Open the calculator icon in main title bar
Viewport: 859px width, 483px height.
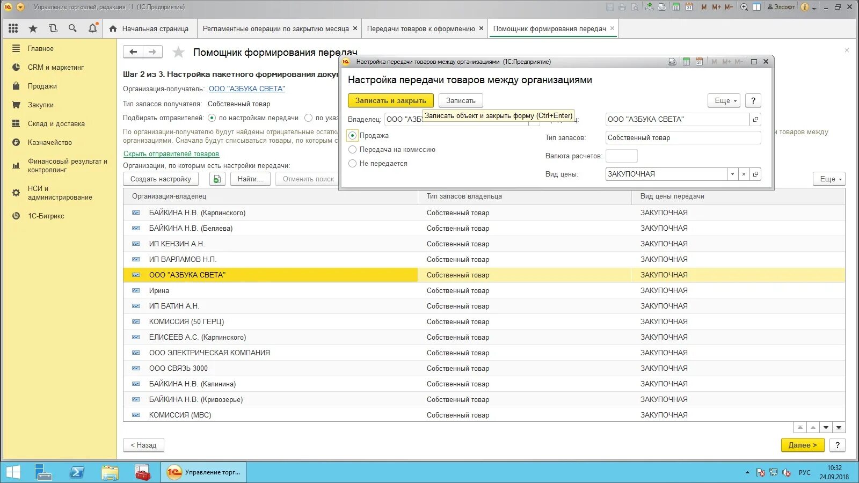pos(676,7)
